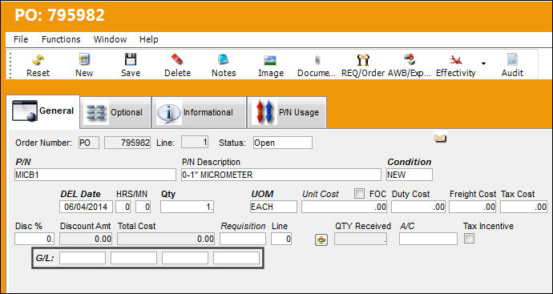Screen dimensions: 553x294
Task: Open the Help menu
Action: tap(148, 39)
